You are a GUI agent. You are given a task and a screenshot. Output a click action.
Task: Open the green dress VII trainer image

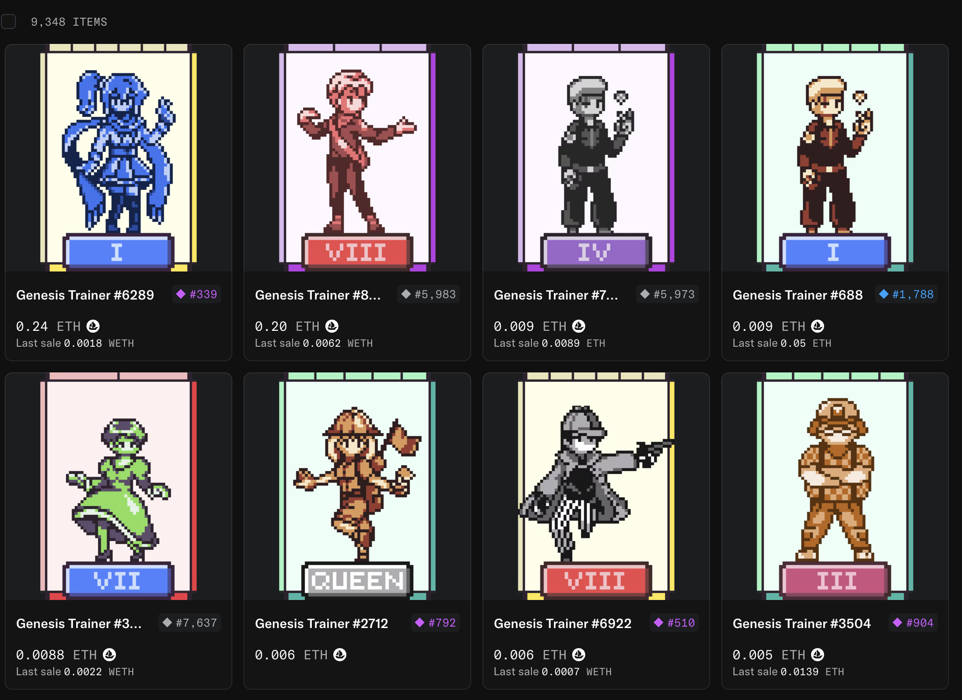pos(118,486)
